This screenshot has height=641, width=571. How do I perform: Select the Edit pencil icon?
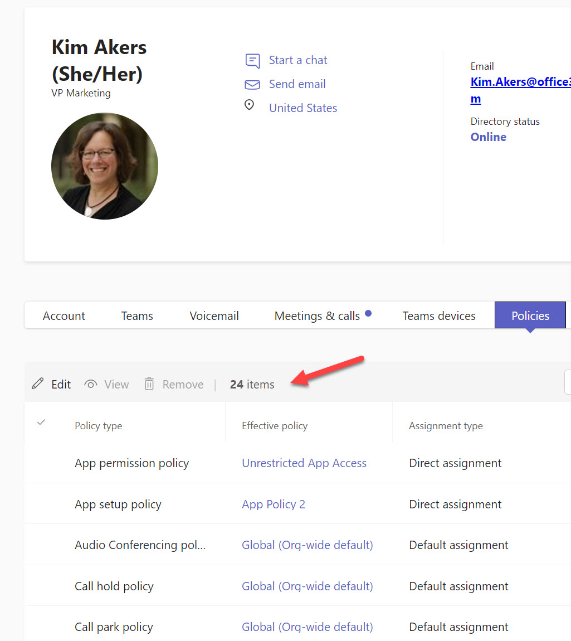(37, 383)
